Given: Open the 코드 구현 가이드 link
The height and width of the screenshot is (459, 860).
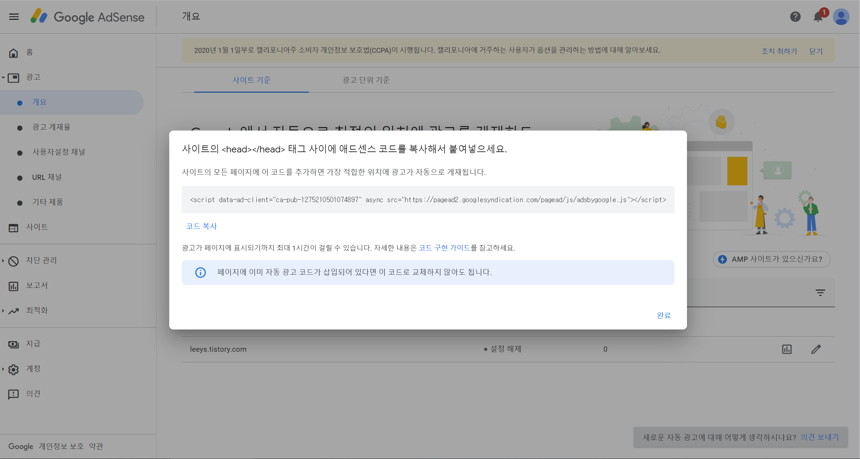Looking at the screenshot, I should point(444,248).
